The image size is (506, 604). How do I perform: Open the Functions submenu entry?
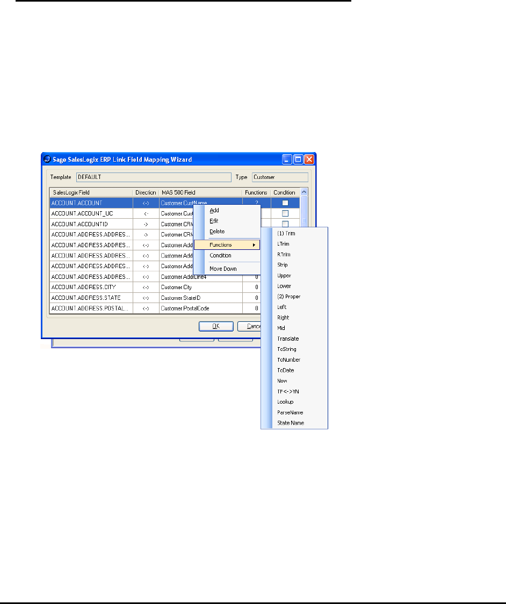coord(227,245)
